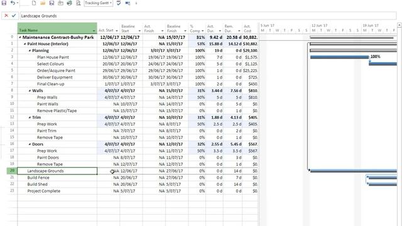Image resolution: width=402 pixels, height=226 pixels.
Task: Select the Project Complete task name
Action: coord(43,191)
